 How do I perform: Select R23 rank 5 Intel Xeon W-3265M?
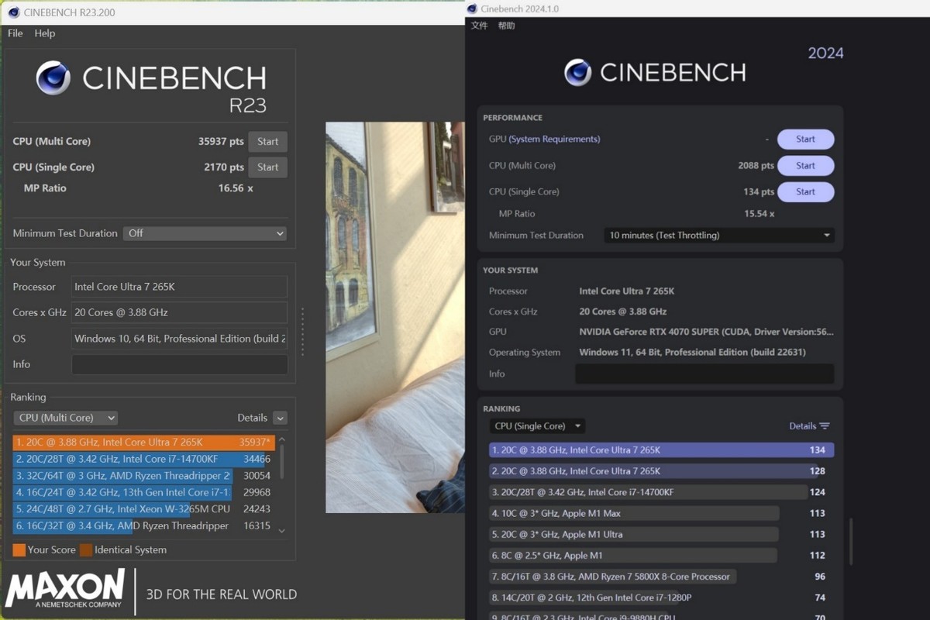point(143,509)
